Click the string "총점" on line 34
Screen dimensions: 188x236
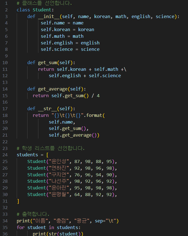coord(61,221)
